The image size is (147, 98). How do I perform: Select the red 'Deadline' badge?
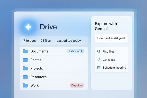(x=77, y=85)
